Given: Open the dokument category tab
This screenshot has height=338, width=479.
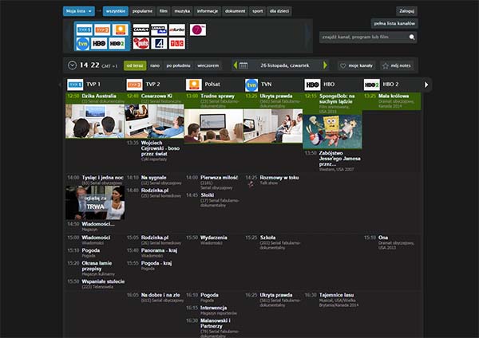Looking at the screenshot, I should [x=235, y=11].
